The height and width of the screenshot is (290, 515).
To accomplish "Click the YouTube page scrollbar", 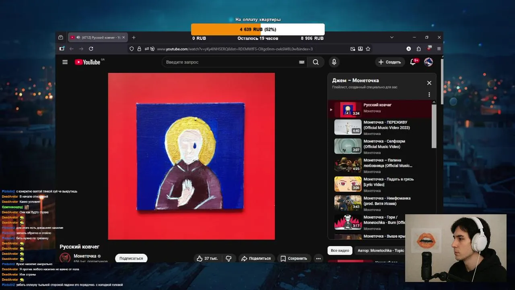I will [442, 82].
